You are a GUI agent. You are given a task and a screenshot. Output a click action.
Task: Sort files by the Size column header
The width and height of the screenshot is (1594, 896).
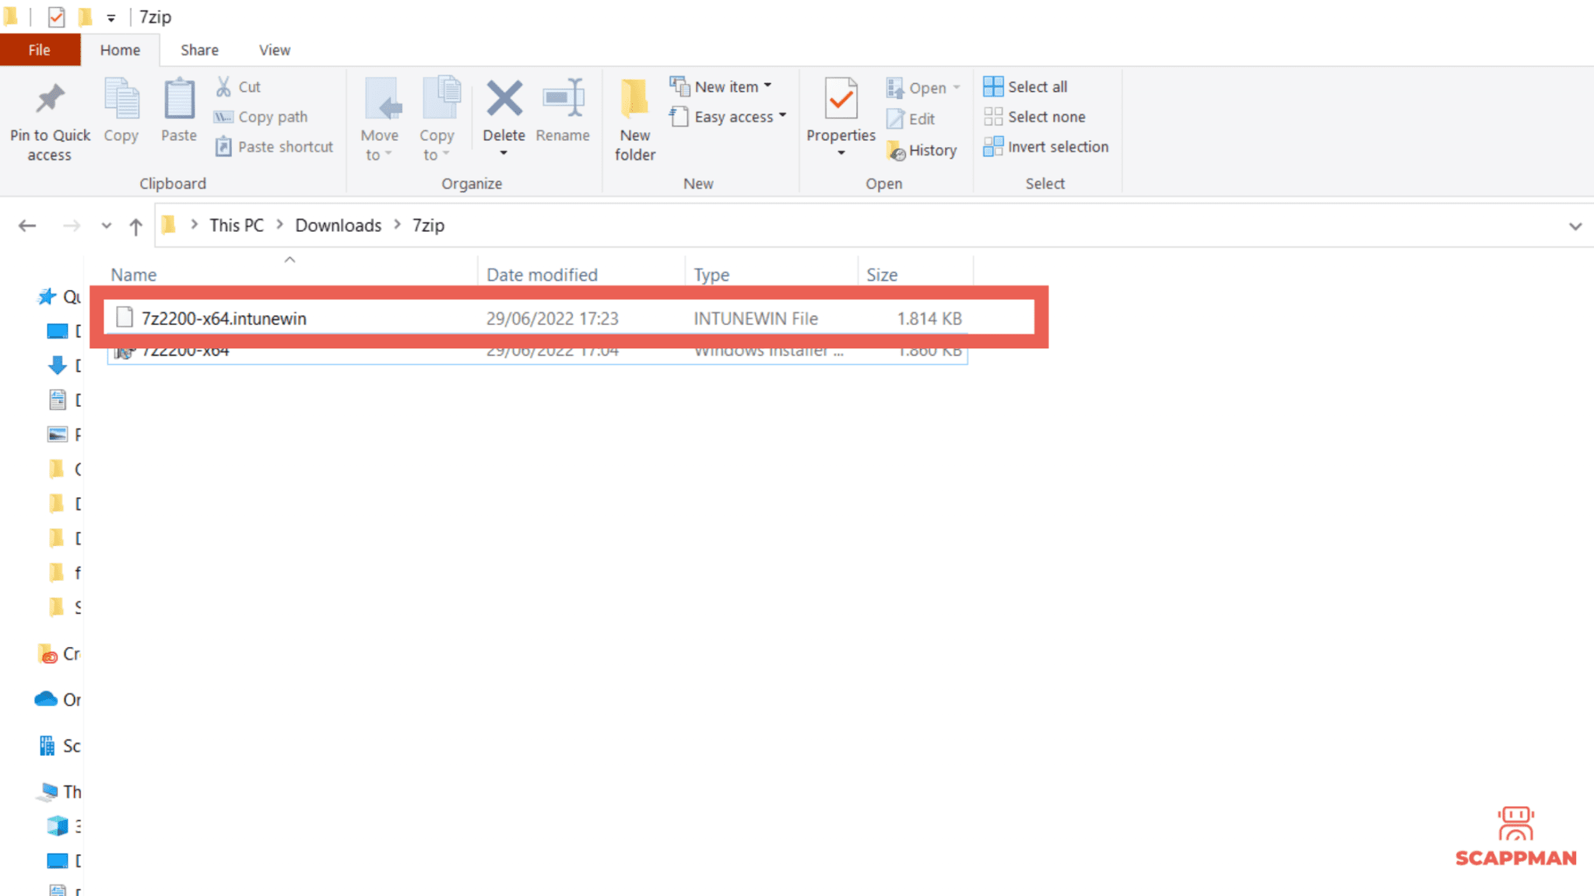pos(882,274)
